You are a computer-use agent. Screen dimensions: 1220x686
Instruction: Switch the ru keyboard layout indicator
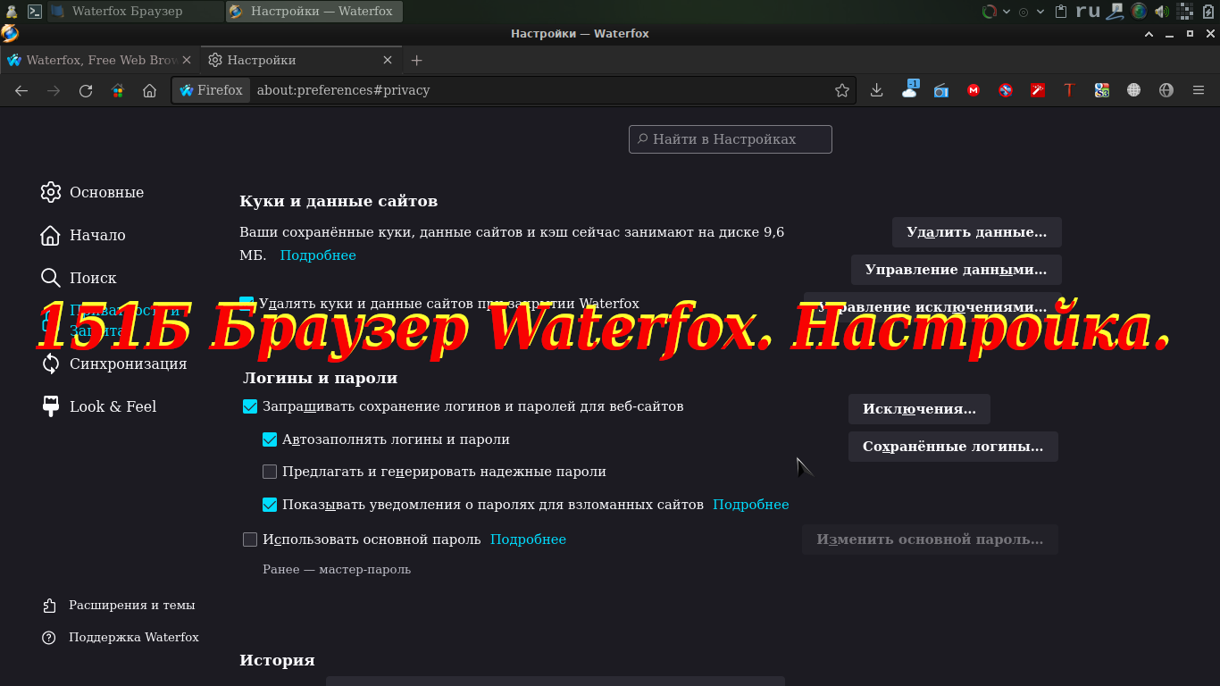[x=1088, y=12]
